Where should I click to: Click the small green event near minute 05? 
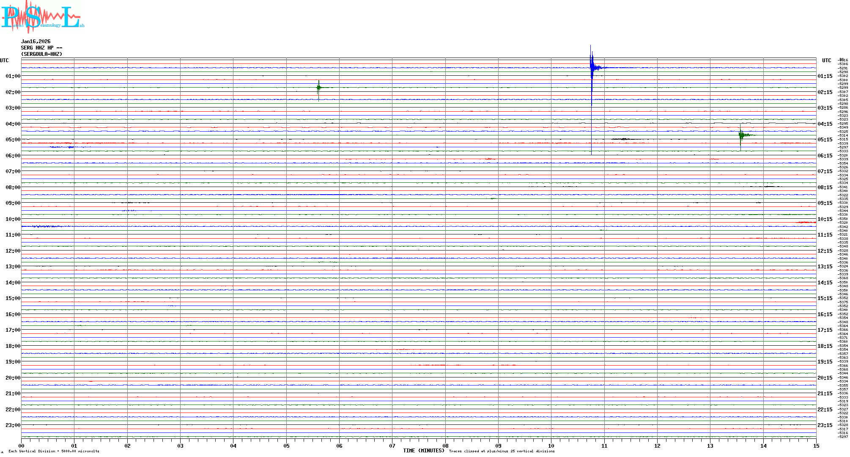click(x=319, y=88)
